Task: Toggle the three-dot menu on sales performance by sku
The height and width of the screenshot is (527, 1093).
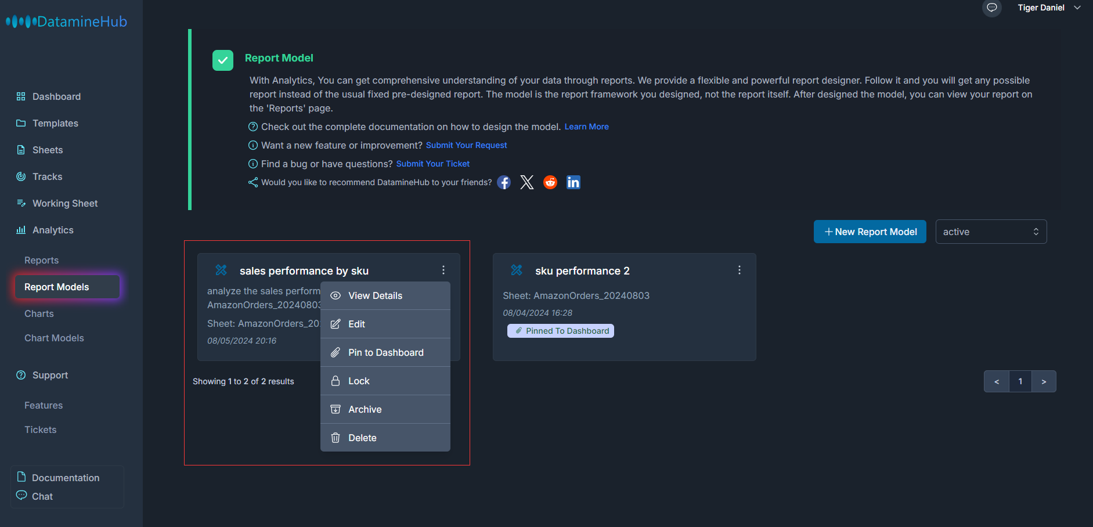Action: pyautogui.click(x=443, y=270)
